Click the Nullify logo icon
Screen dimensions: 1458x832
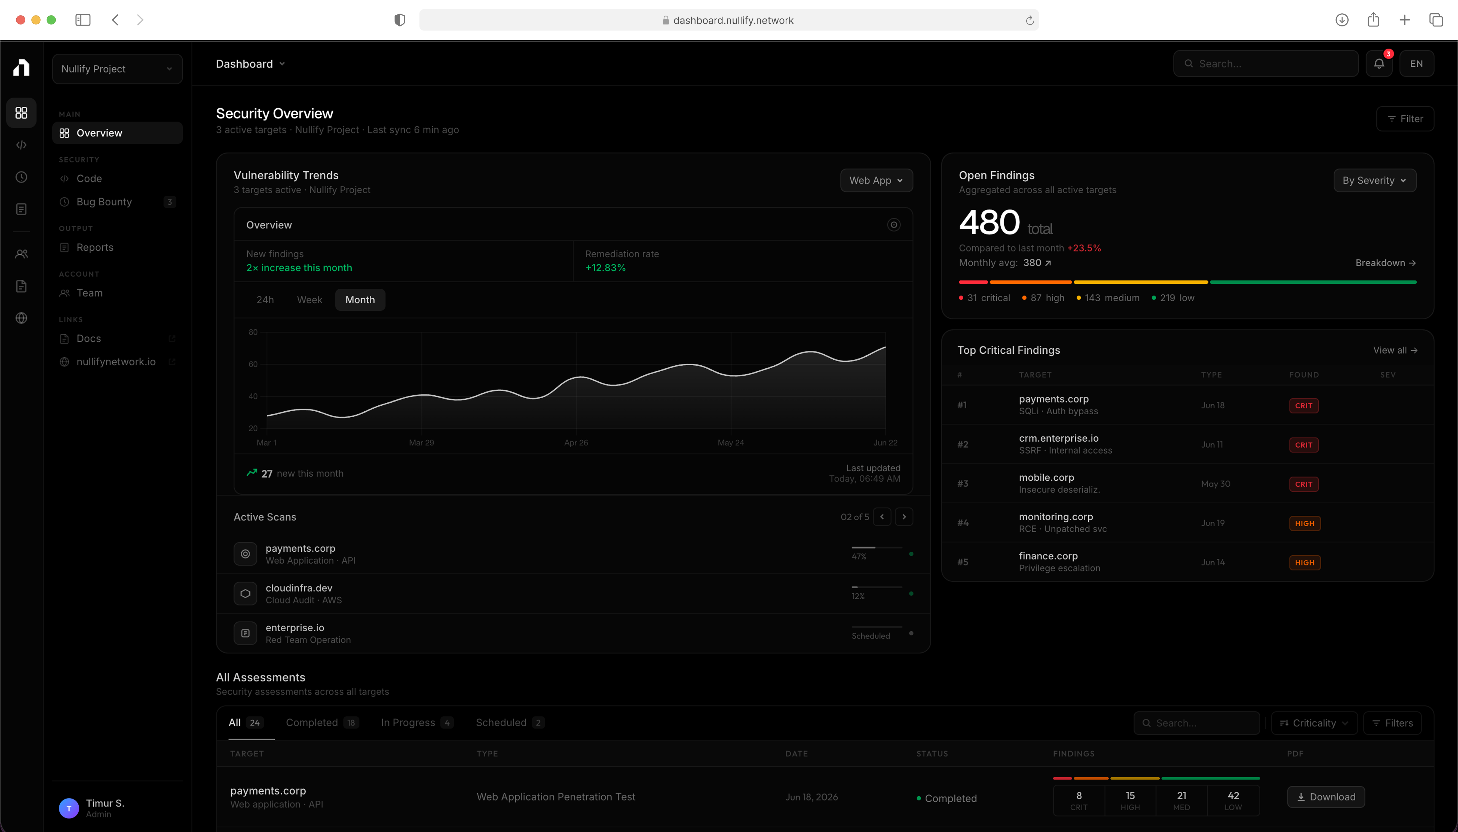(21, 68)
